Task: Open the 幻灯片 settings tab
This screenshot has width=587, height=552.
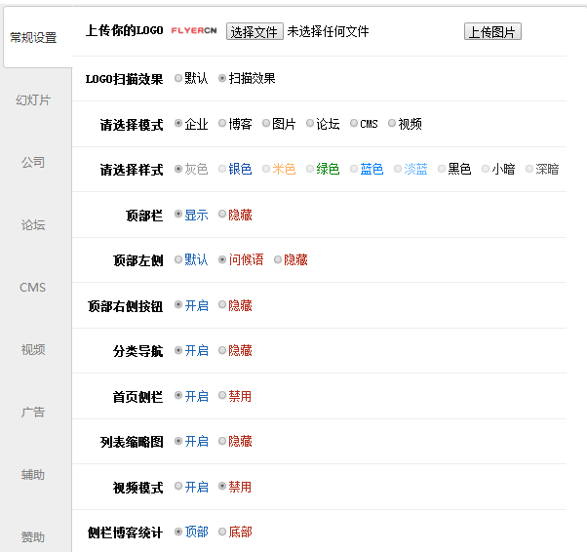Action: tap(34, 100)
